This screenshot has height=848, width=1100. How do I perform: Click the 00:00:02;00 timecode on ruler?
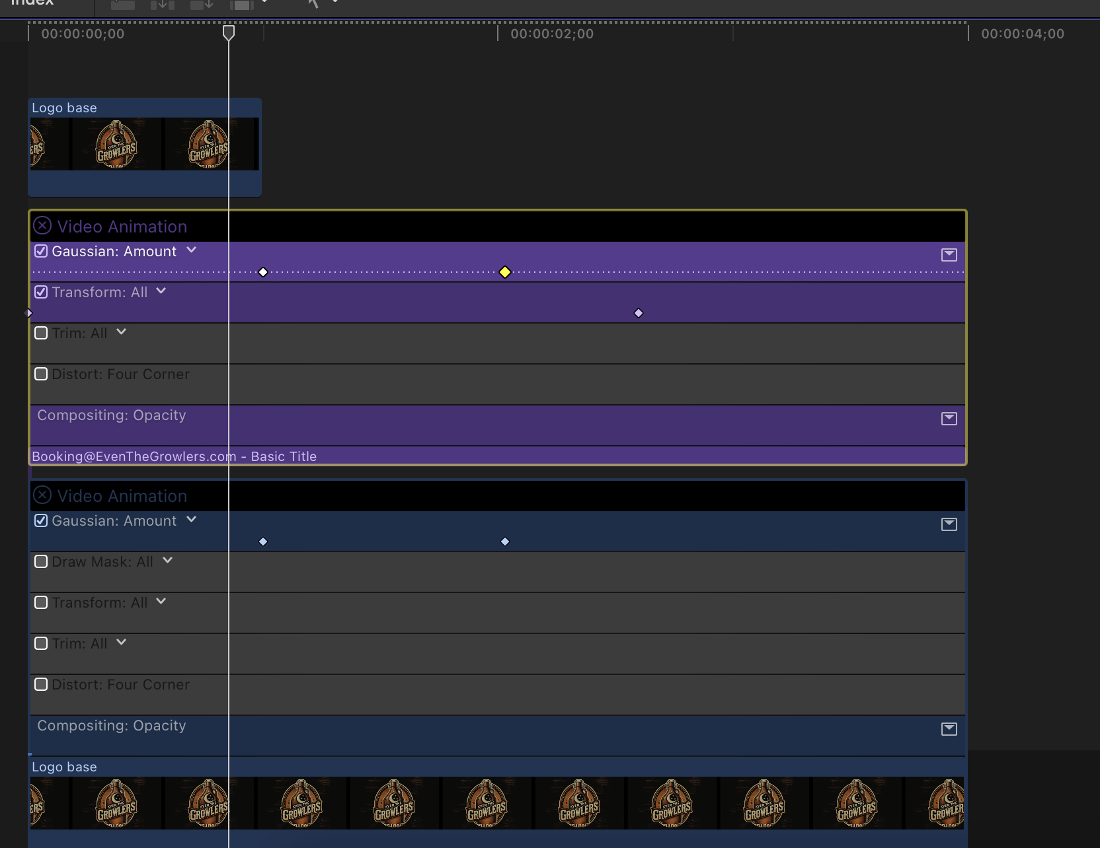(x=552, y=34)
